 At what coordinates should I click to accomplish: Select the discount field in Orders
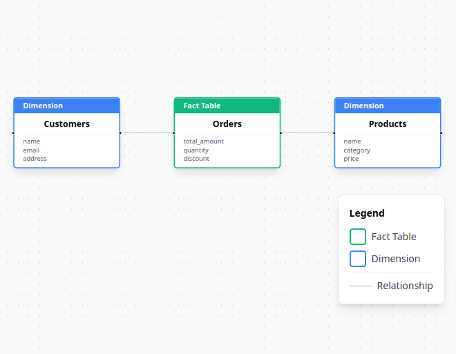[196, 159]
